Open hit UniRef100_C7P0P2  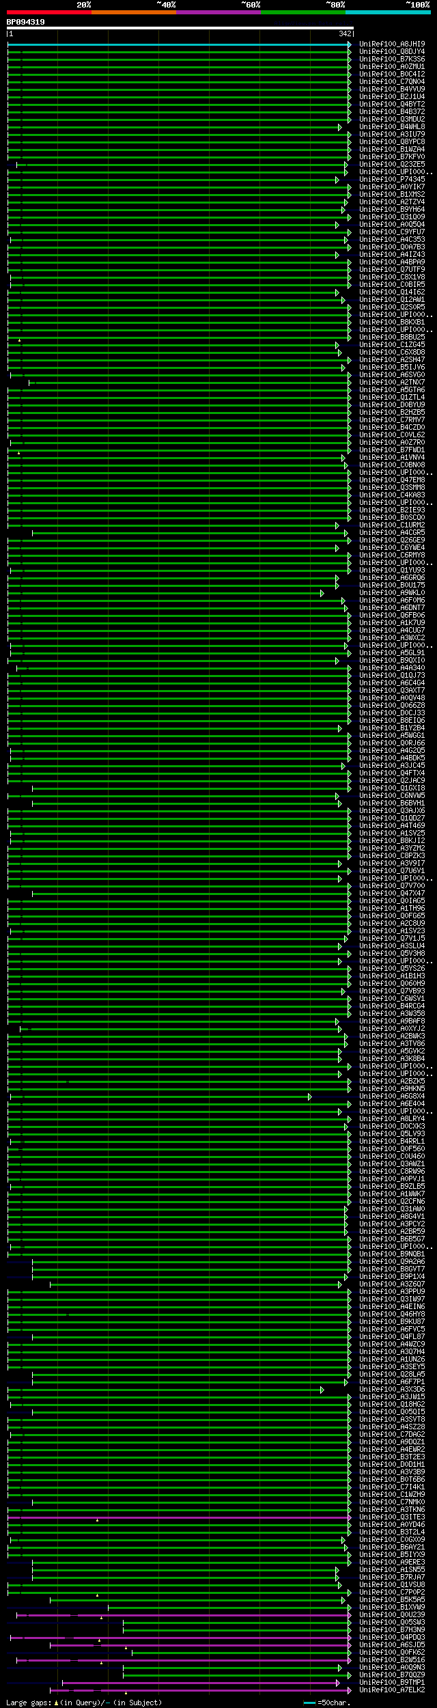(392, 1593)
